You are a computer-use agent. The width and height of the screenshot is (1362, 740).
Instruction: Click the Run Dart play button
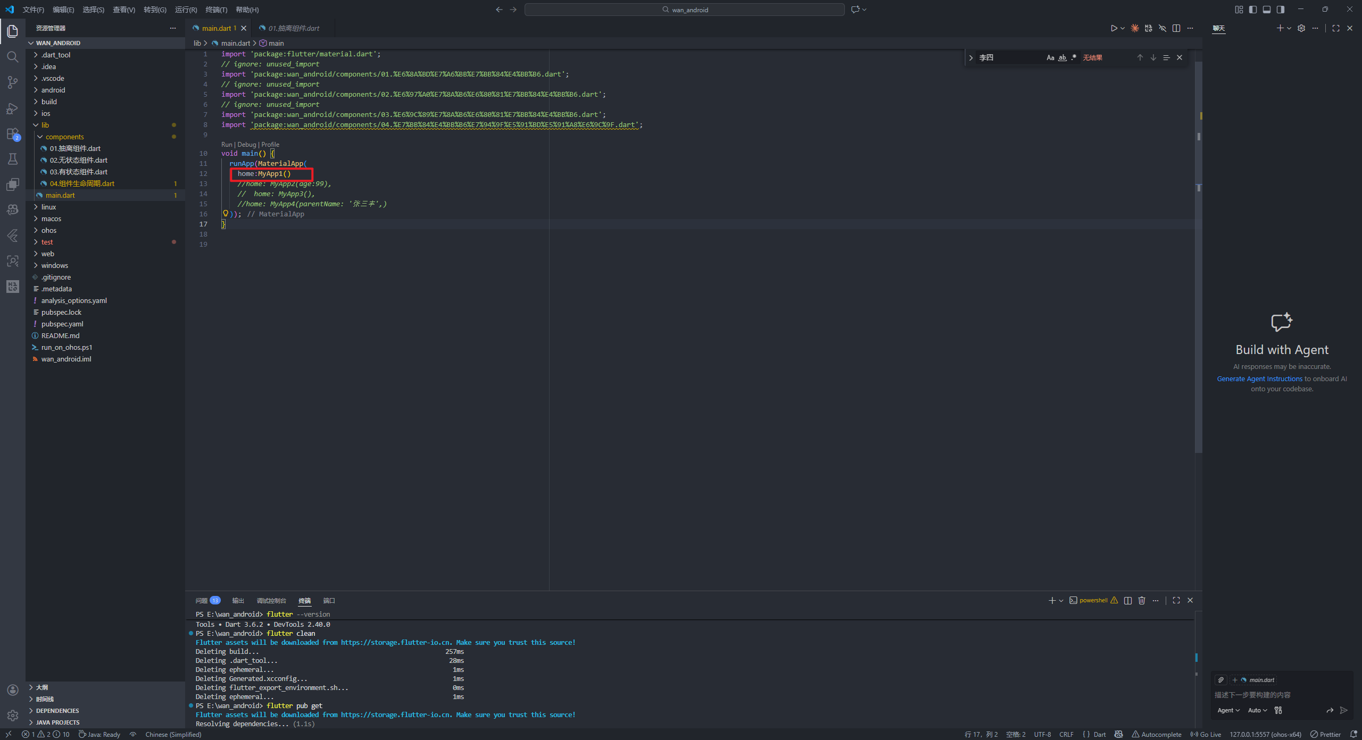(1114, 28)
